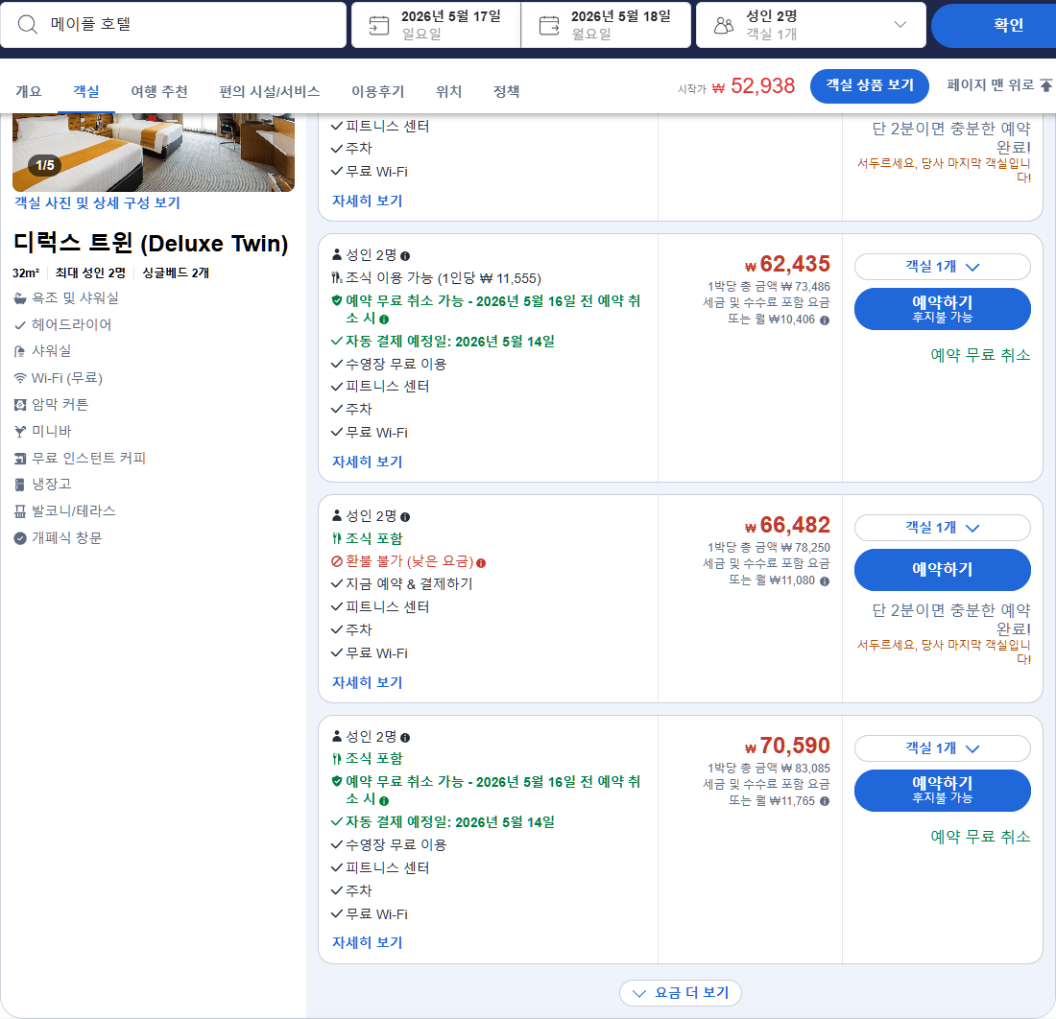Screen dimensions: 1056x1019
Task: Click info icon next to 성인 2명 in ₩62,435 offer
Action: pyautogui.click(x=405, y=256)
